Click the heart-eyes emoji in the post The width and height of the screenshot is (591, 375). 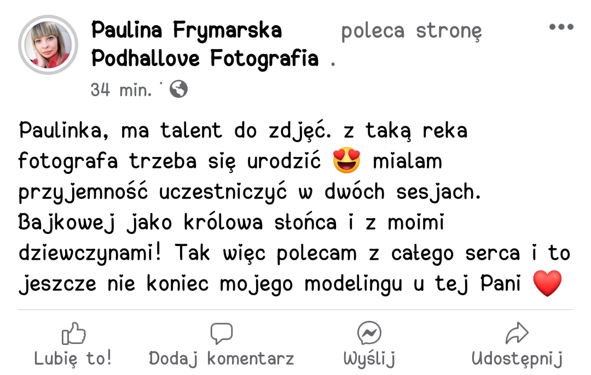[x=346, y=160]
